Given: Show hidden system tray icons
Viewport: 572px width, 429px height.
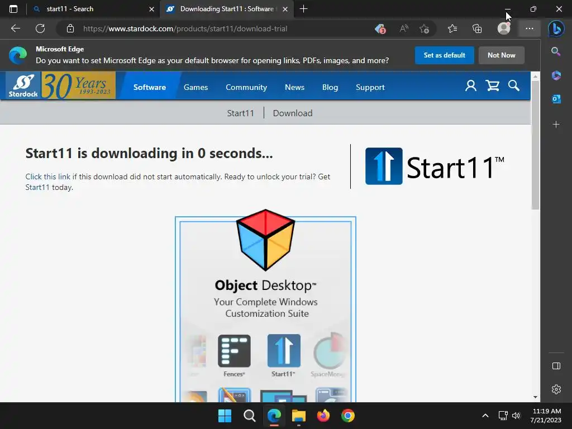Looking at the screenshot, I should pos(485,416).
